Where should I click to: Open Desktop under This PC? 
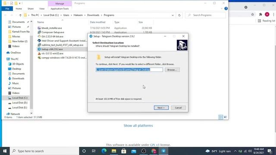click(16, 69)
